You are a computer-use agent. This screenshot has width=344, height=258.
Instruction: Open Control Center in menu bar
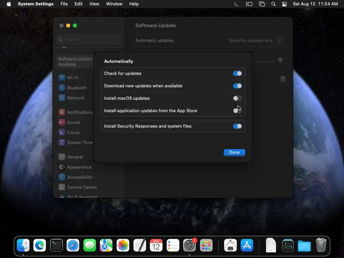coord(285,4)
